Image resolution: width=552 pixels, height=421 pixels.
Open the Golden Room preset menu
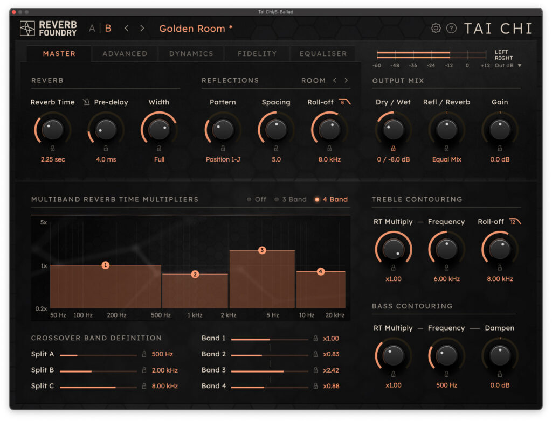tap(196, 29)
